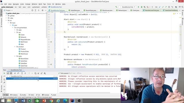Expand all test results
This screenshot has width=184, height=103.
(x=22, y=73)
